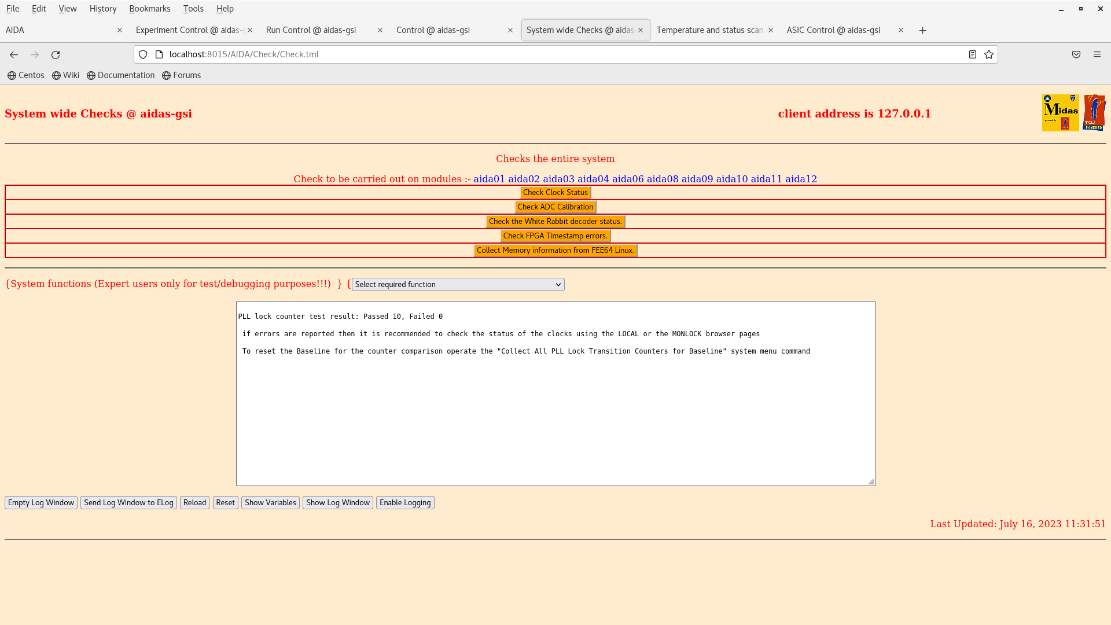Switch to Temperature and status scan tab
This screenshot has height=625, width=1111.
coord(709,30)
